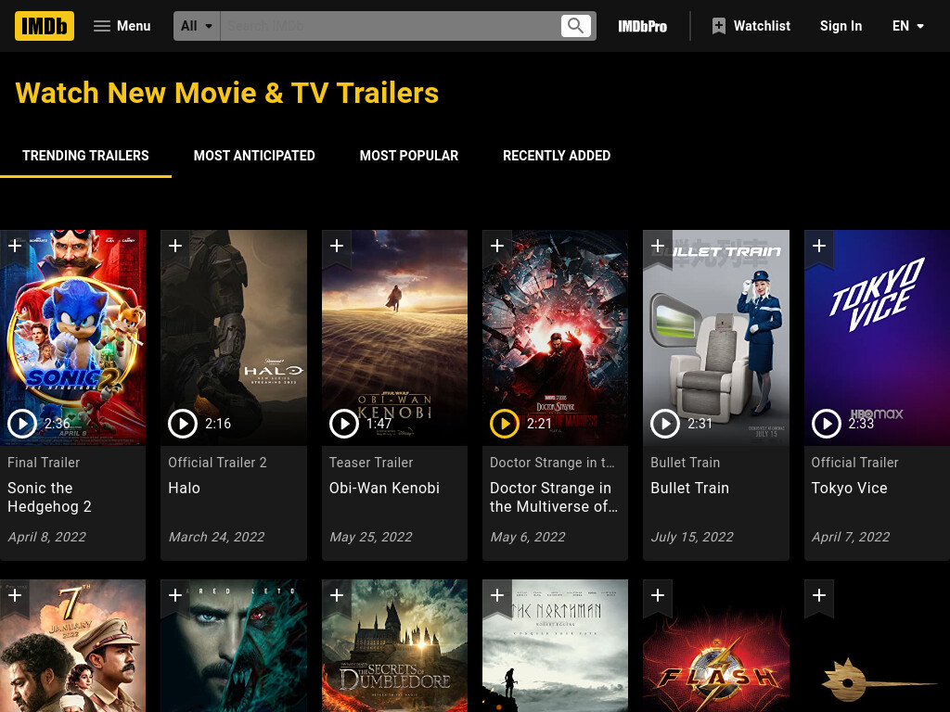Click the search magnifier icon

pos(575,26)
